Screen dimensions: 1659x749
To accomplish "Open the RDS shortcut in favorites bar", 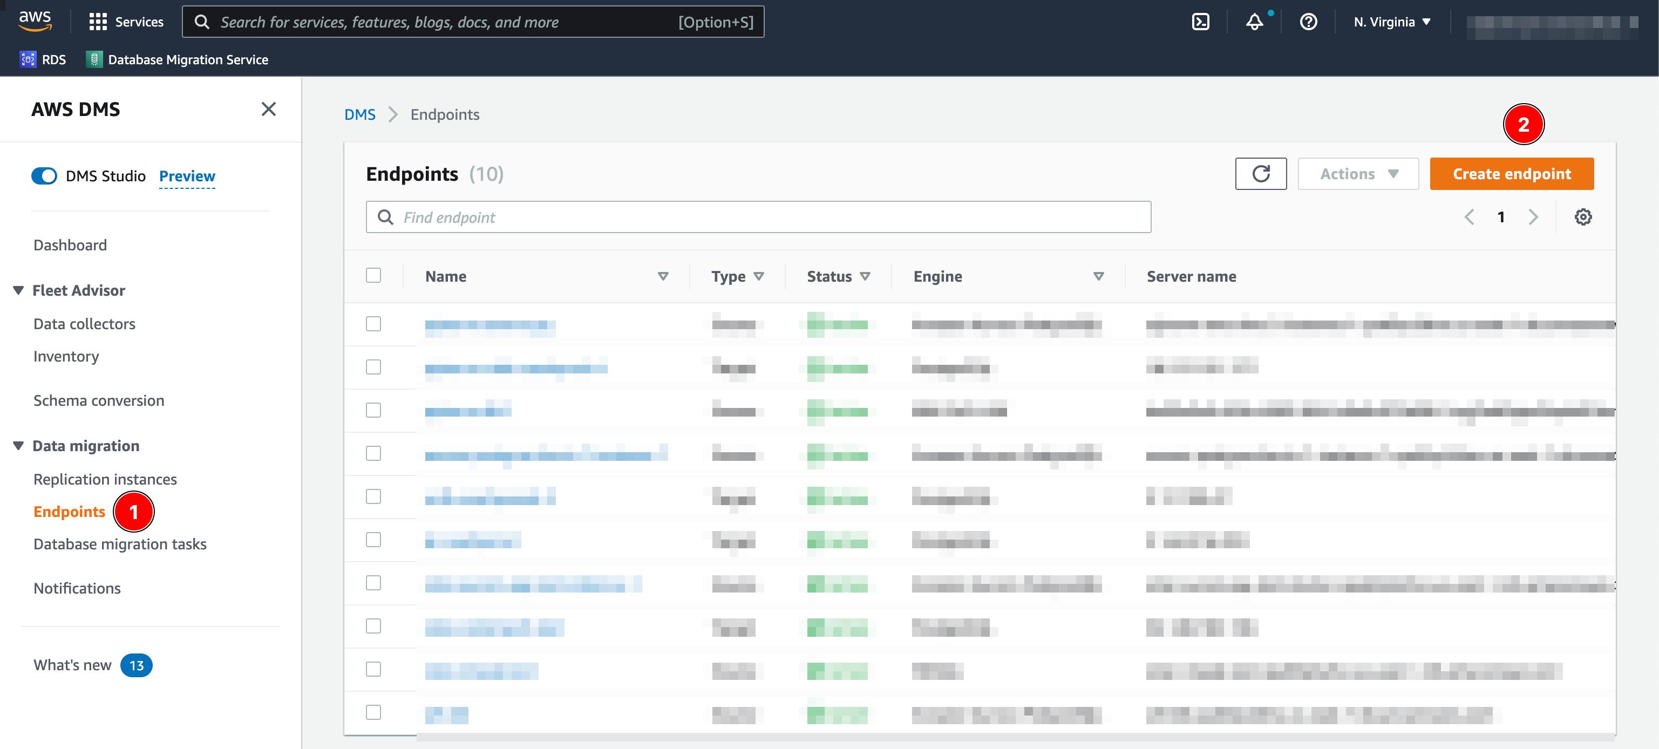I will tap(43, 59).
